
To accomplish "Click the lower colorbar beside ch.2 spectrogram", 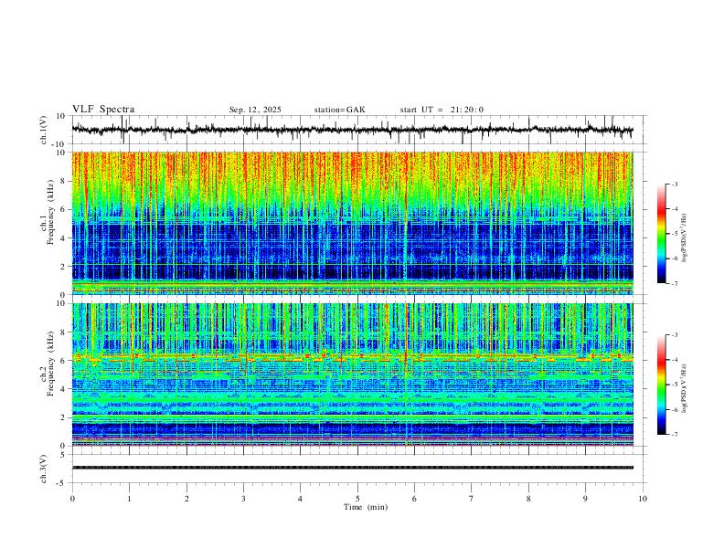I will click(662, 385).
